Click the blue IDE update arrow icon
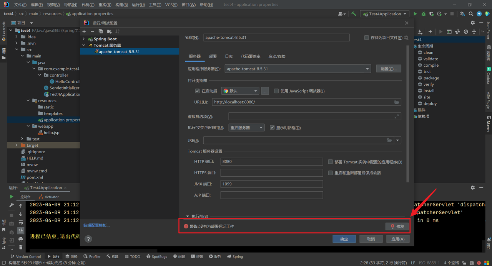This screenshot has width=492, height=266. [479, 14]
